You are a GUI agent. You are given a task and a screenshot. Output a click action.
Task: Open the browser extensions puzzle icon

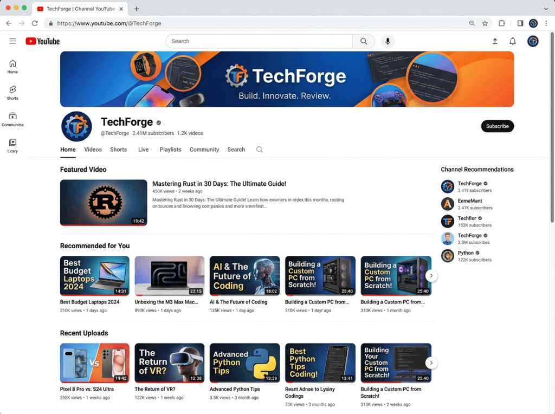[501, 23]
